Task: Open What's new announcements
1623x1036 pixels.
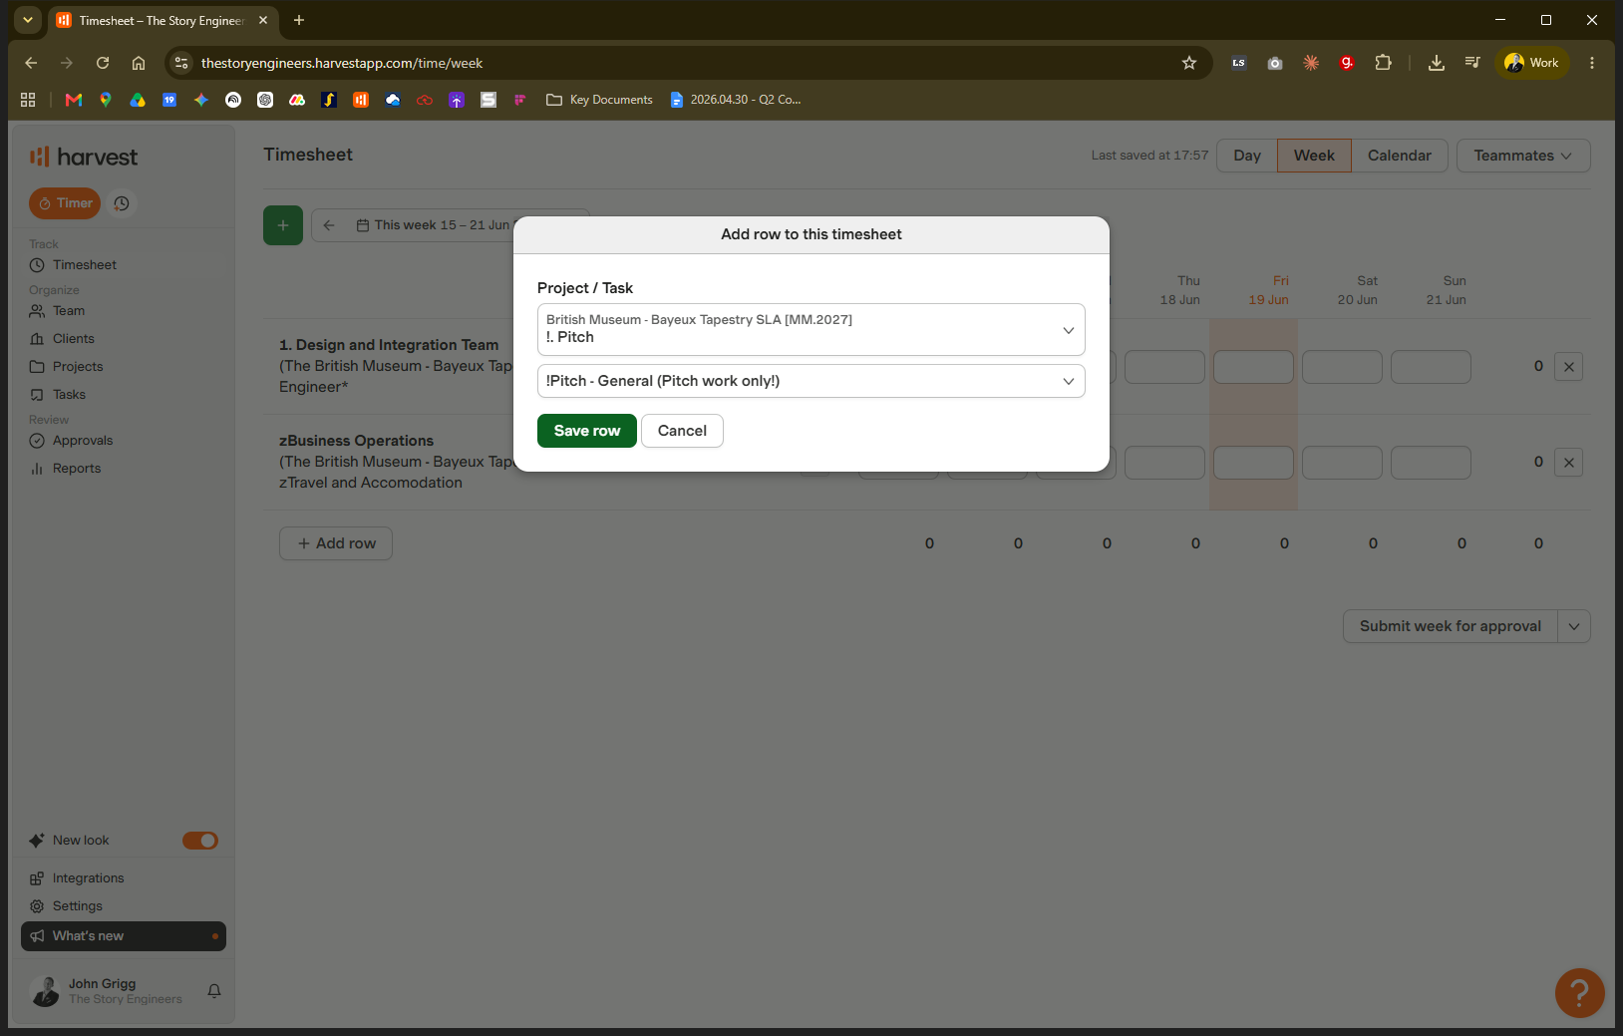Action: [x=124, y=936]
